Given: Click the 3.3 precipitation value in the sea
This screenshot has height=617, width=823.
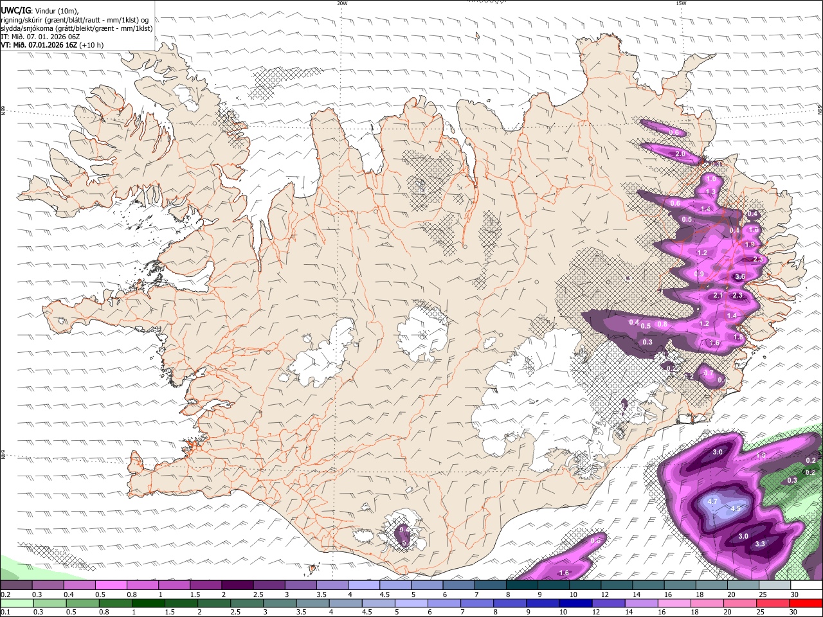Looking at the screenshot, I should click(x=760, y=544).
